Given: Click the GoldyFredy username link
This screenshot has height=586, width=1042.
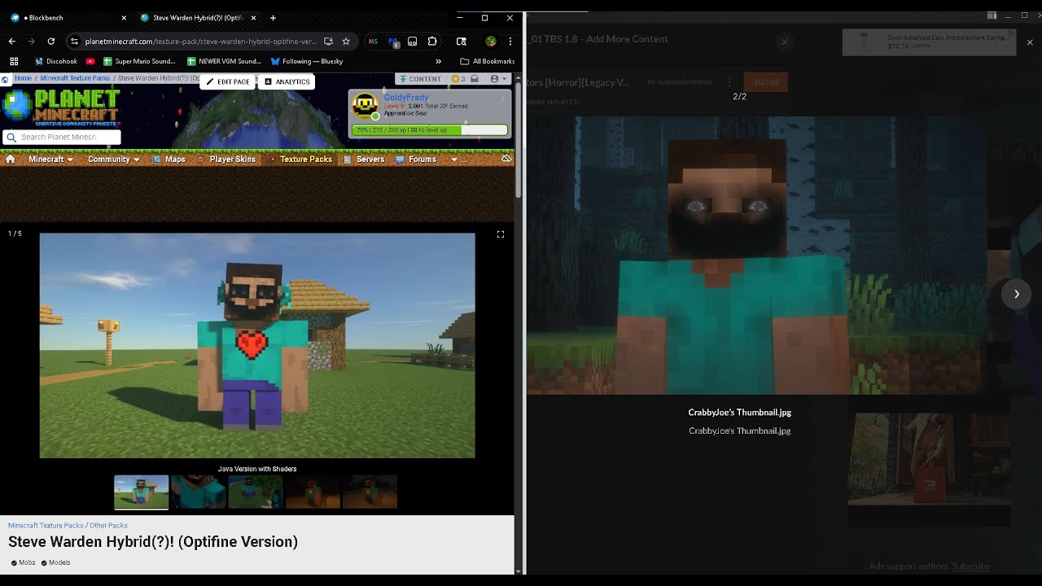Looking at the screenshot, I should click(406, 98).
